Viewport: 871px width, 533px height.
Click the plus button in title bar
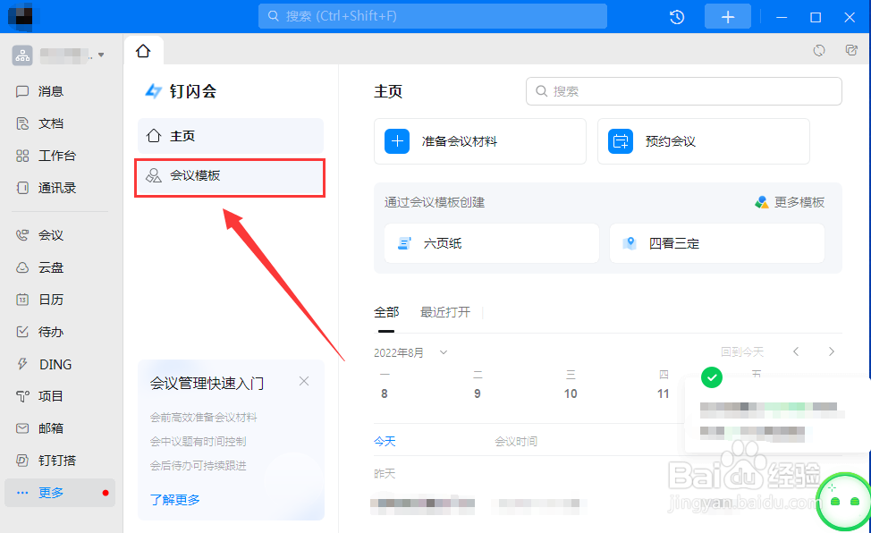(728, 17)
